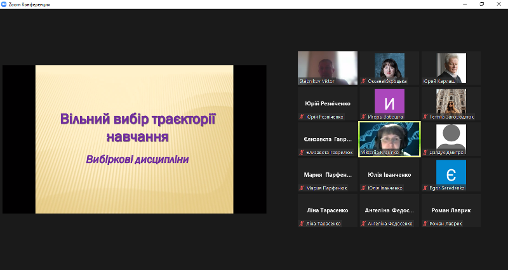Click muted microphone icon beside Оксана Скроцька
The height and width of the screenshot is (270, 508).
(x=363, y=81)
